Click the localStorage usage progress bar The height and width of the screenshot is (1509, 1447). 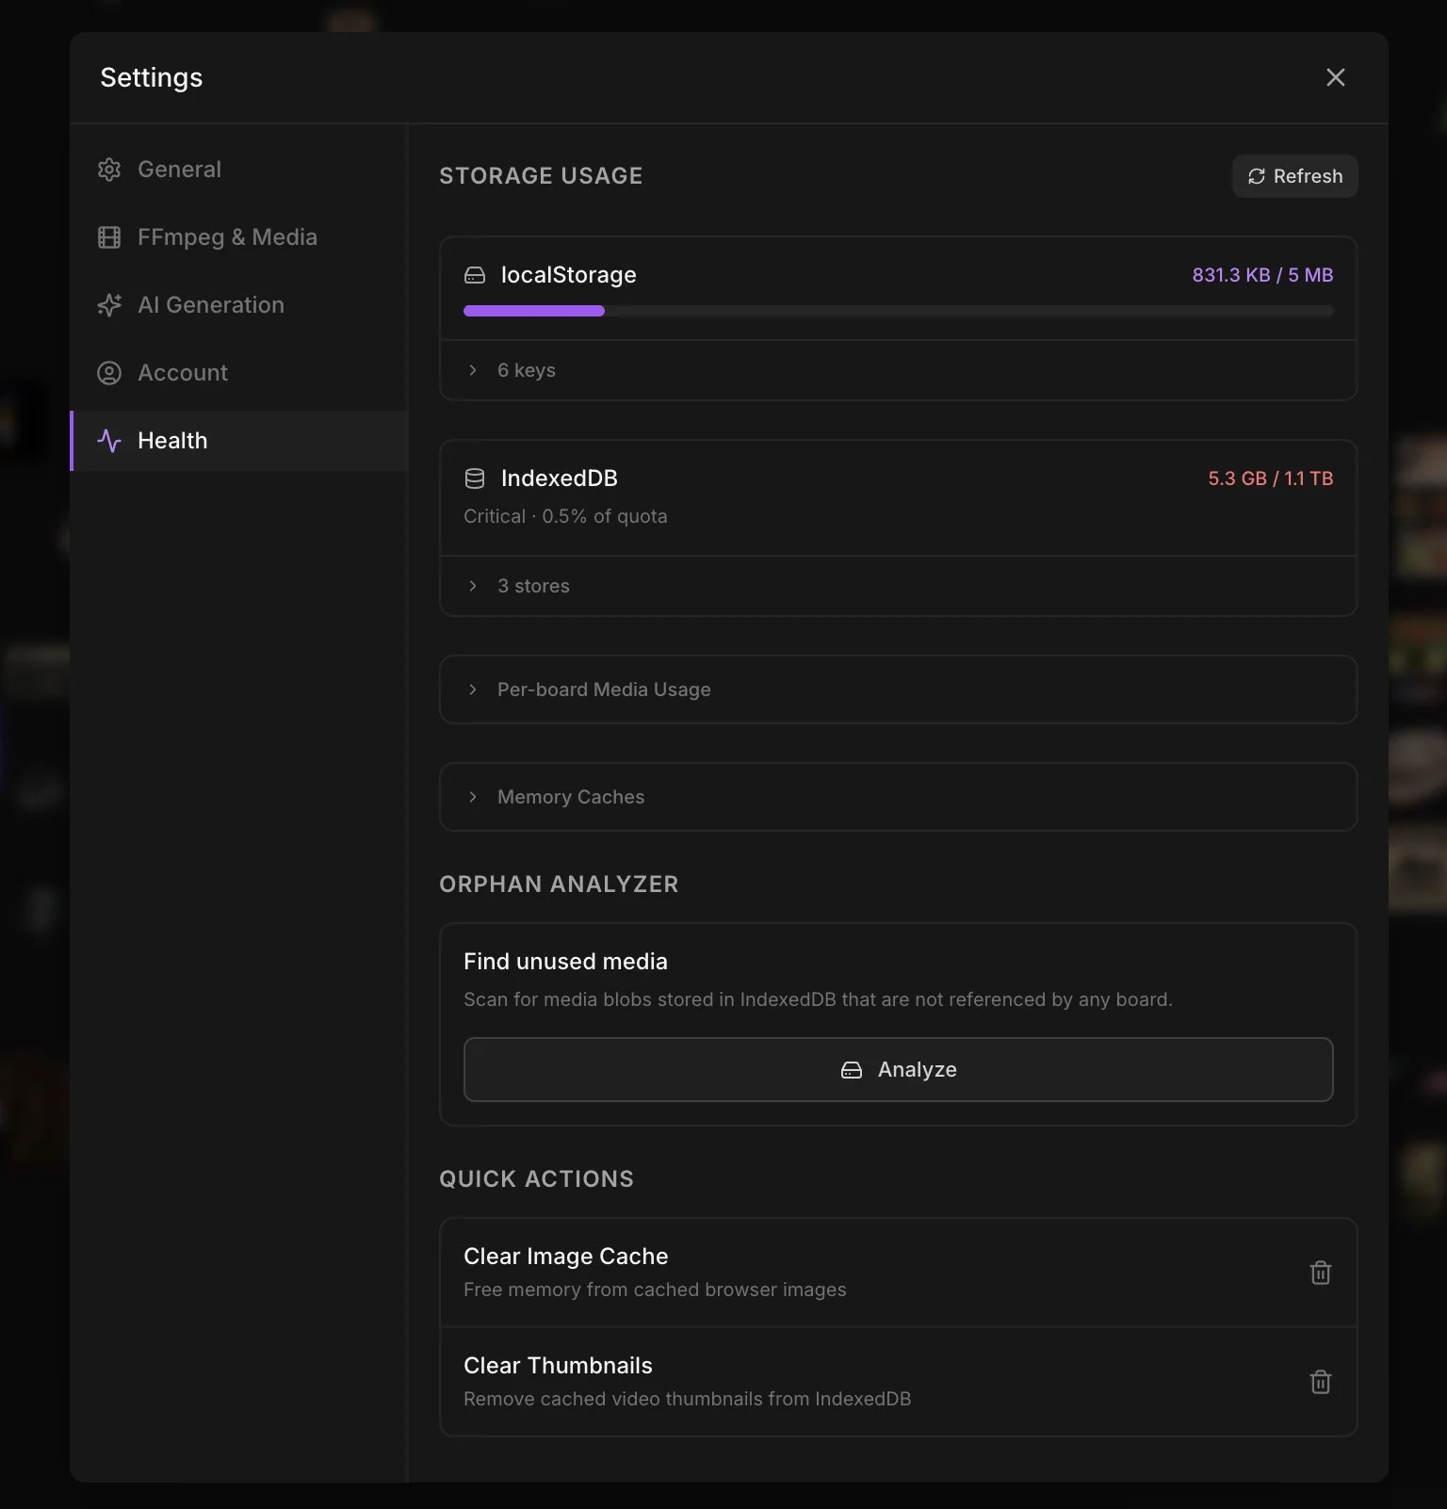[x=898, y=311]
